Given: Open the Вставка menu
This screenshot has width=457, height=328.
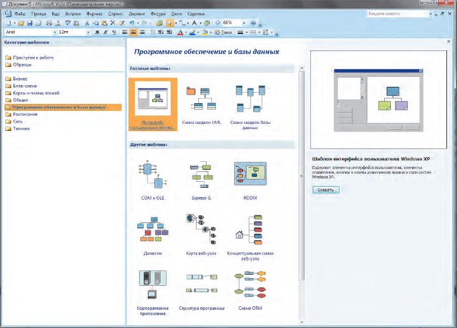Looking at the screenshot, I should [x=74, y=12].
